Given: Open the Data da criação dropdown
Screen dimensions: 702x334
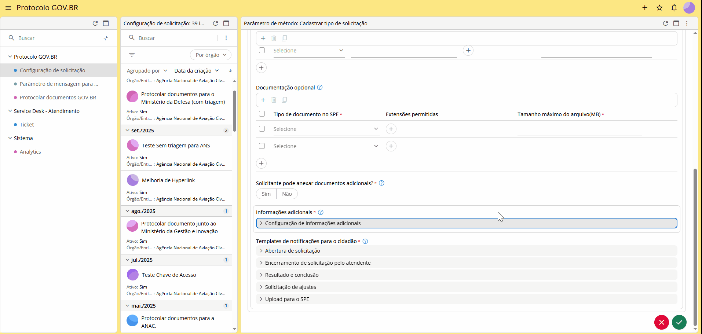Looking at the screenshot, I should coord(197,70).
